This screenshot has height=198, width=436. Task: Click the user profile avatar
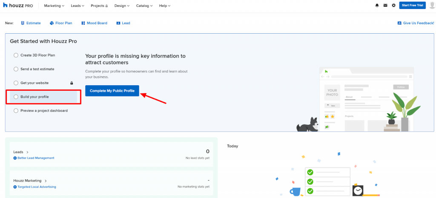432,6
